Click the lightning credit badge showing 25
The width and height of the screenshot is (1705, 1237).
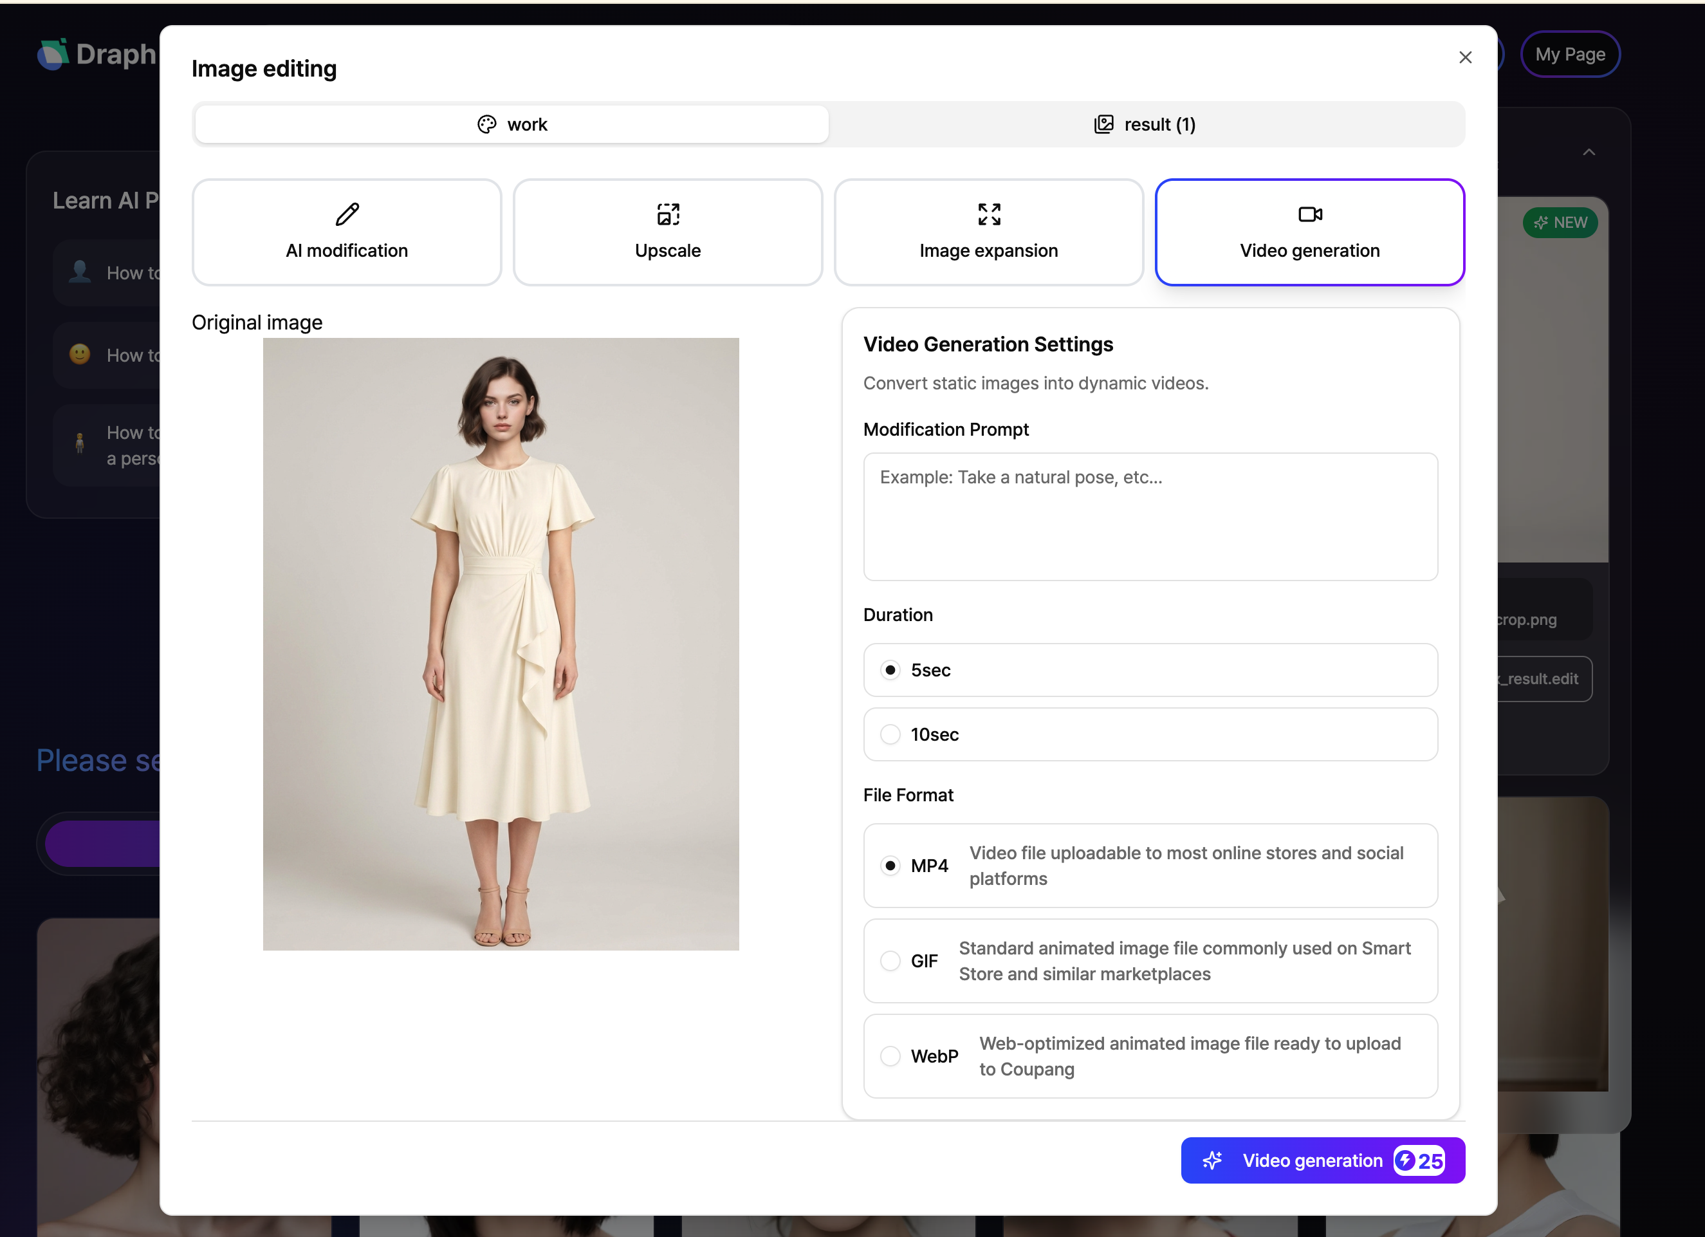[1419, 1160]
